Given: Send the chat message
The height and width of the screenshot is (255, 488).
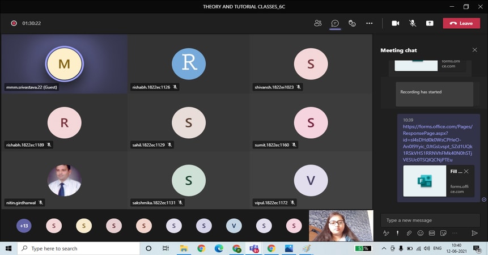Looking at the screenshot, I should click(474, 233).
